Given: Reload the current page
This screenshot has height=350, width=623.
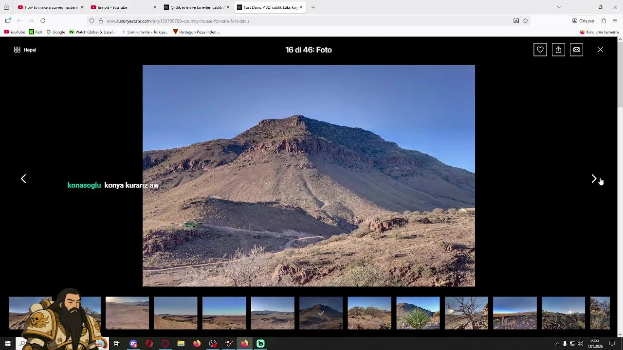Looking at the screenshot, I should tap(43, 21).
